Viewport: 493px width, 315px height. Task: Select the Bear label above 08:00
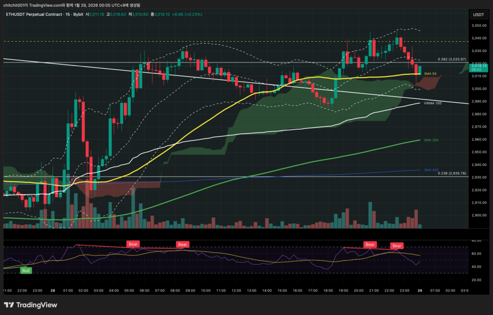(182, 244)
